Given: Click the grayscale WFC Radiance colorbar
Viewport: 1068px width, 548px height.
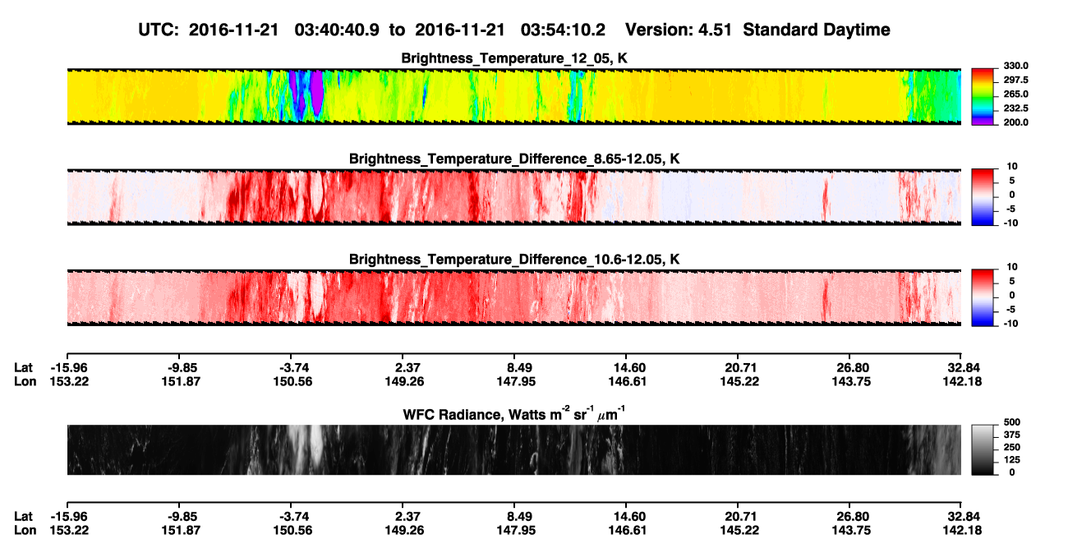Looking at the screenshot, I should 983,450.
